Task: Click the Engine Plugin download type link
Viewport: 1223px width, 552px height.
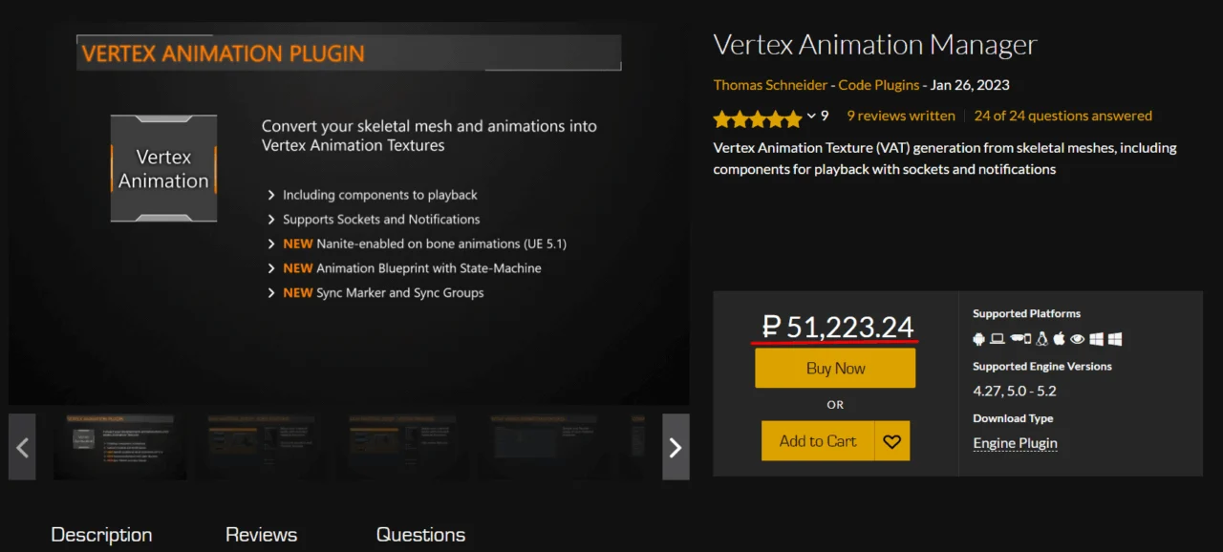Action: pyautogui.click(x=1015, y=443)
